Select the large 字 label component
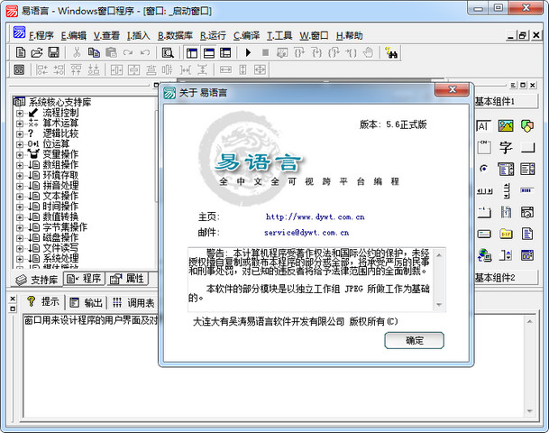 (x=506, y=147)
